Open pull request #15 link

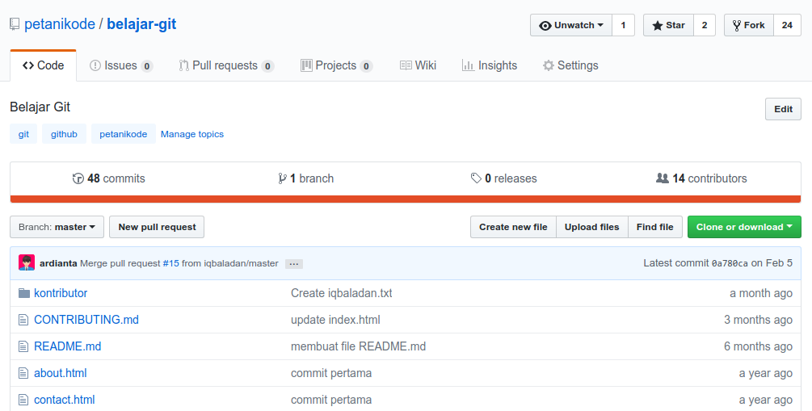coord(171,263)
